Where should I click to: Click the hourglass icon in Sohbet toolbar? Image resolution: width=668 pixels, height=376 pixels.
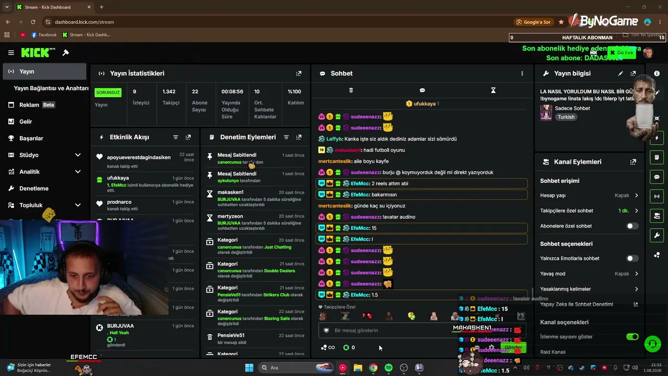click(493, 90)
